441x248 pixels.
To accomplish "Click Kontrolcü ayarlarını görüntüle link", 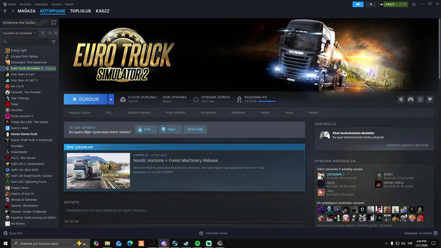I will 408,145.
